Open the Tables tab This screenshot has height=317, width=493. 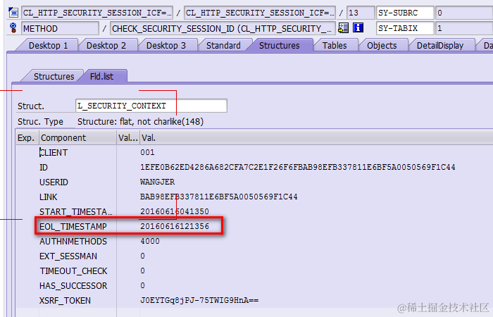(335, 46)
